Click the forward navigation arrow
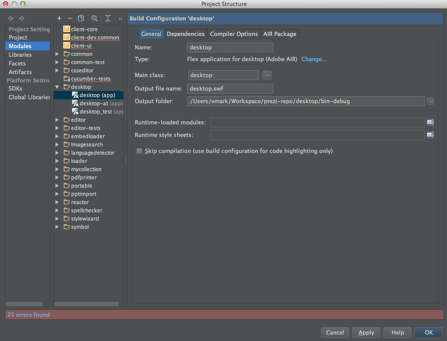 coord(22,19)
